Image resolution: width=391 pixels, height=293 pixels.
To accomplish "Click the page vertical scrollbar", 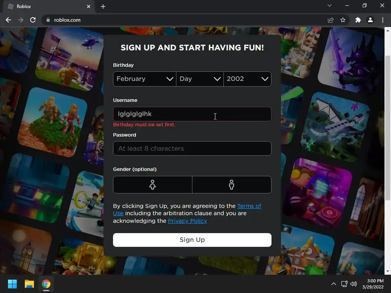I will click(x=388, y=127).
